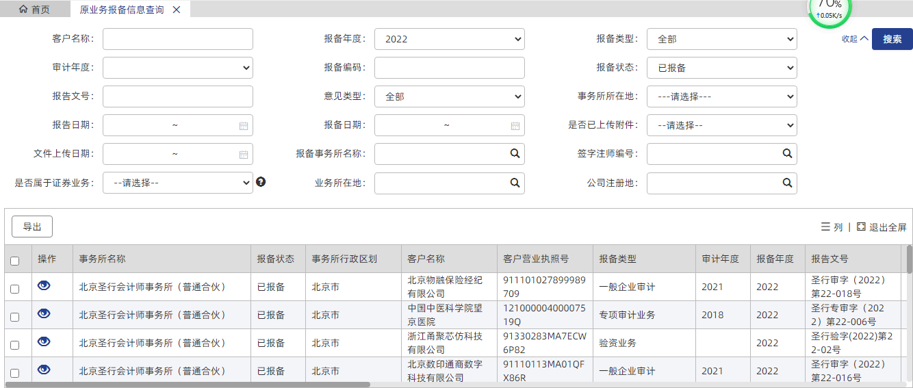Click magnifier in 签字注师编号 field
This screenshot has height=388, width=913.
click(787, 154)
